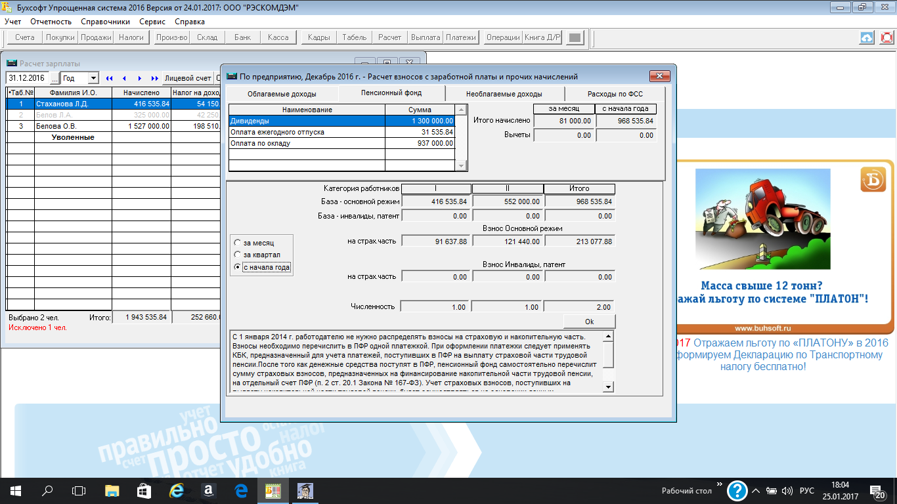Select the "за квартал" radio button
This screenshot has height=504, width=897.
point(238,255)
